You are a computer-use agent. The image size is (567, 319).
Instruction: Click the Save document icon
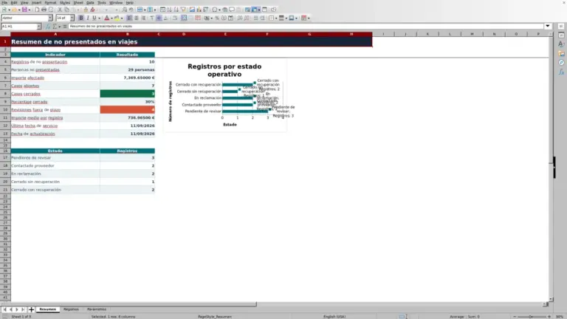pyautogui.click(x=24, y=10)
